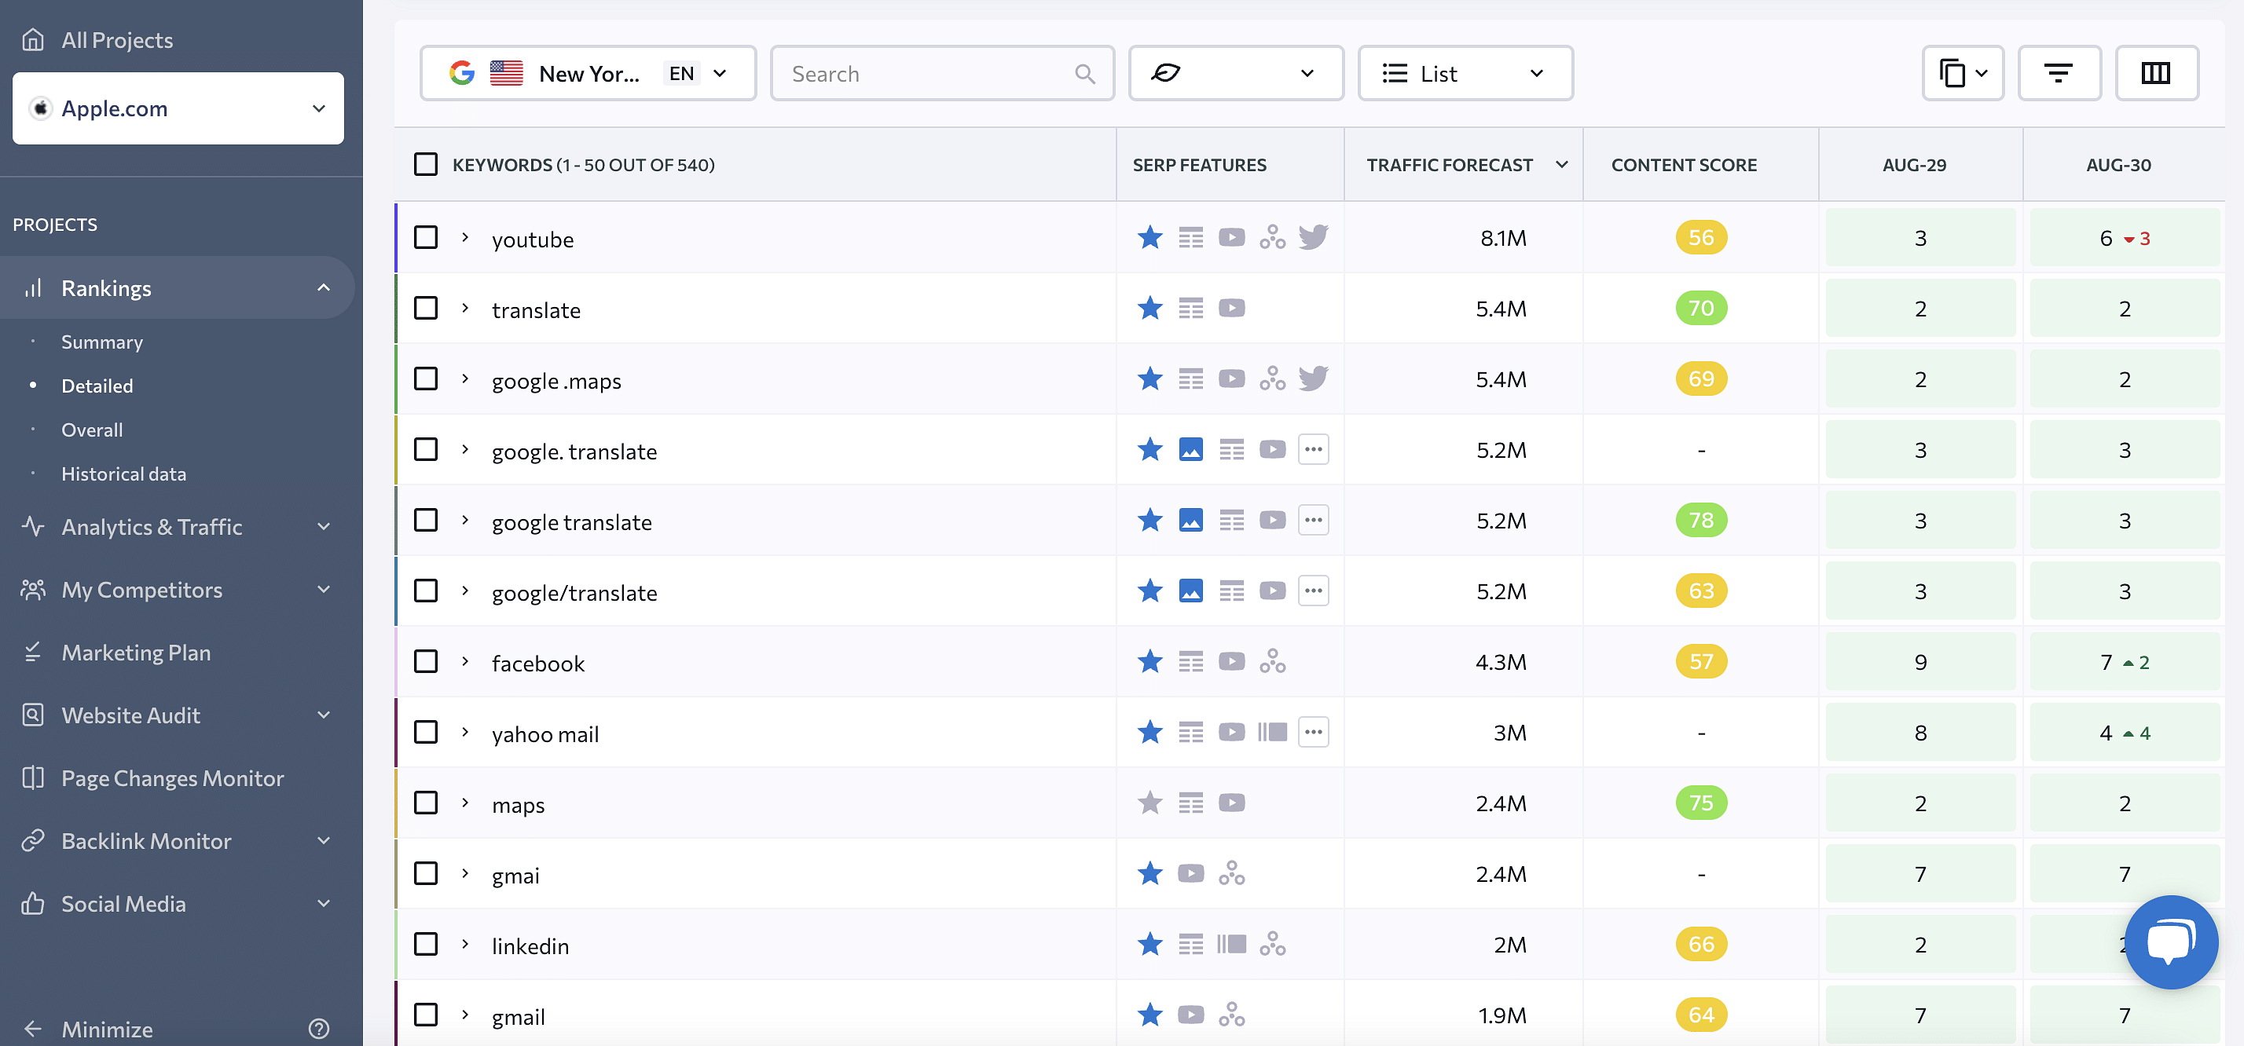Click the AUG-29 rank cell for facebook

pos(1920,661)
